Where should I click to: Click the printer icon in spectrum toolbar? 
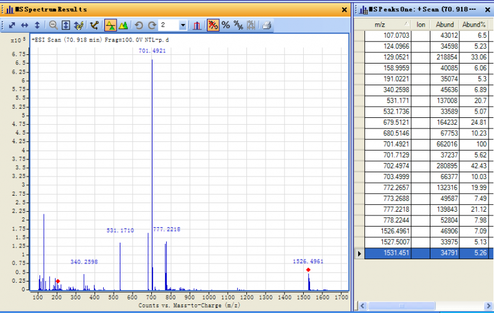pyautogui.click(x=266, y=25)
